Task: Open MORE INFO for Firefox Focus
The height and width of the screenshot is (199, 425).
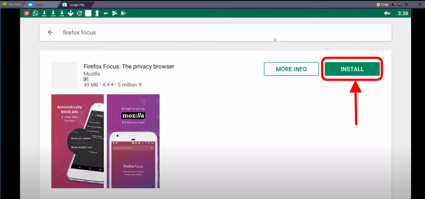Action: (292, 69)
